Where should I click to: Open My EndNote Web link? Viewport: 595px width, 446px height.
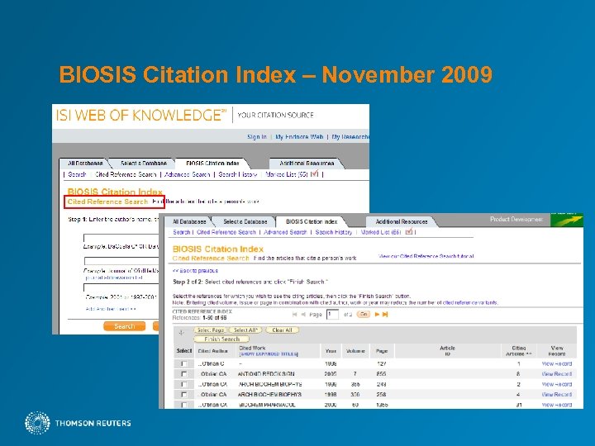(299, 137)
